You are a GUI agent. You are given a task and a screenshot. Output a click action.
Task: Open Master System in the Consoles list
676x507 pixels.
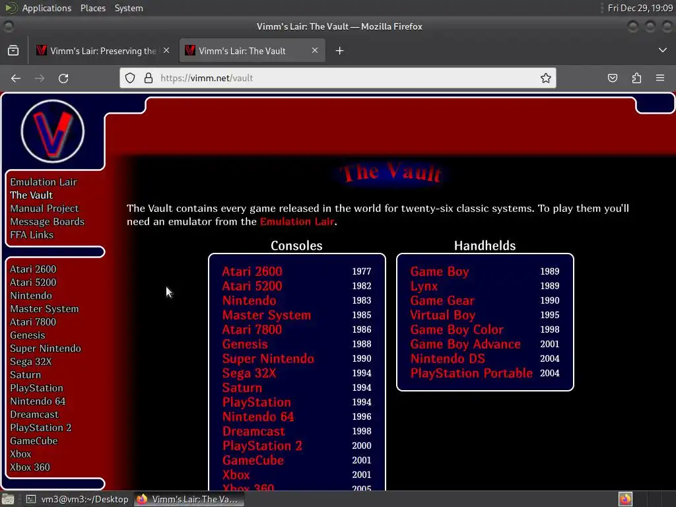(x=267, y=315)
